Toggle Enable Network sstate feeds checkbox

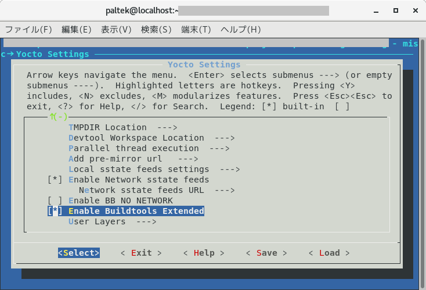coord(55,180)
